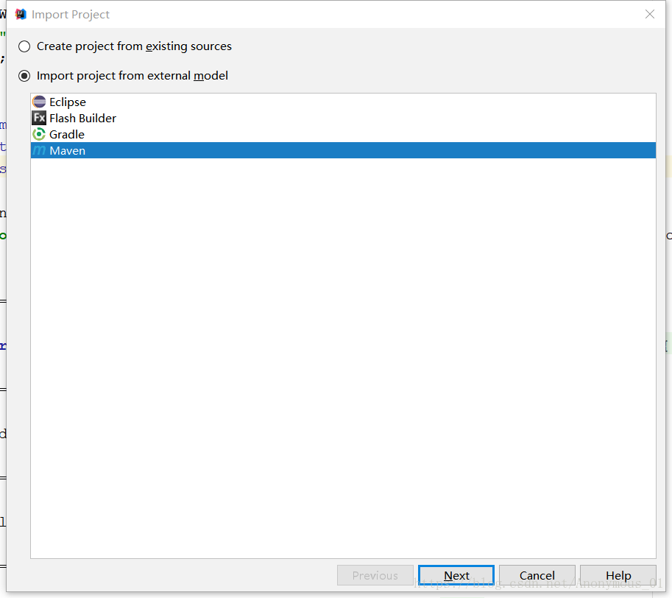This screenshot has width=672, height=598.
Task: Choose the Maven text entry
Action: point(67,150)
